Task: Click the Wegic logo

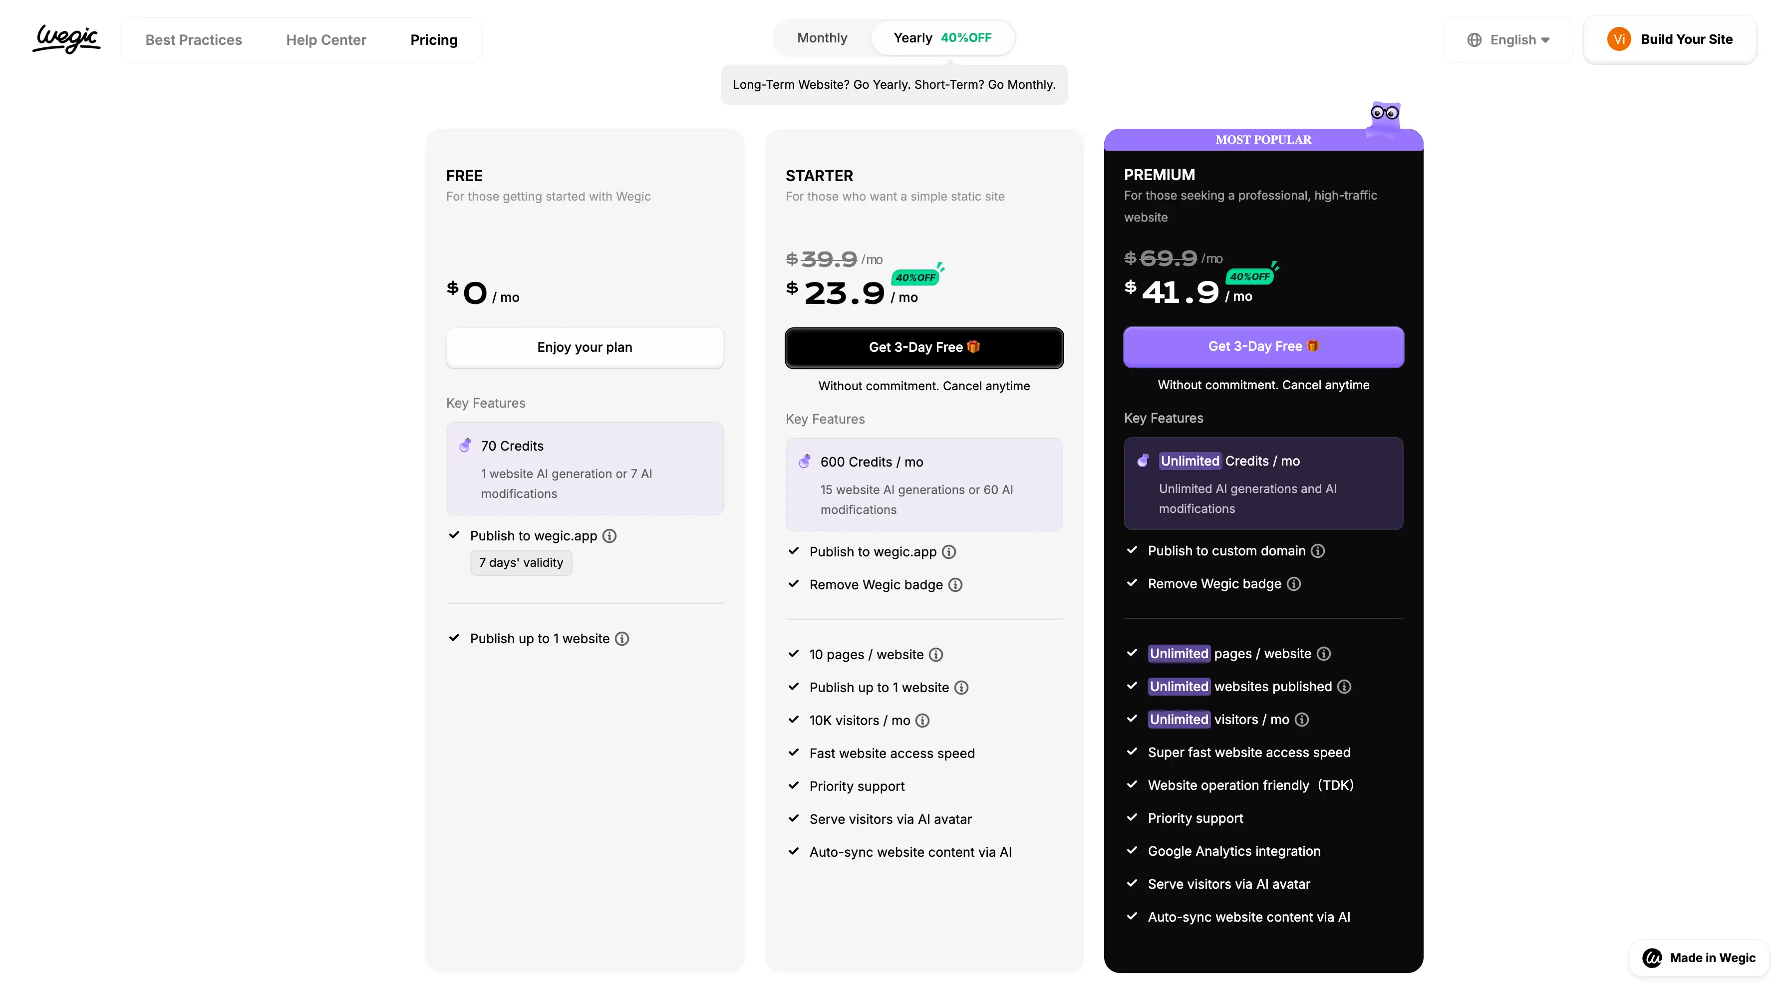Action: (x=67, y=39)
